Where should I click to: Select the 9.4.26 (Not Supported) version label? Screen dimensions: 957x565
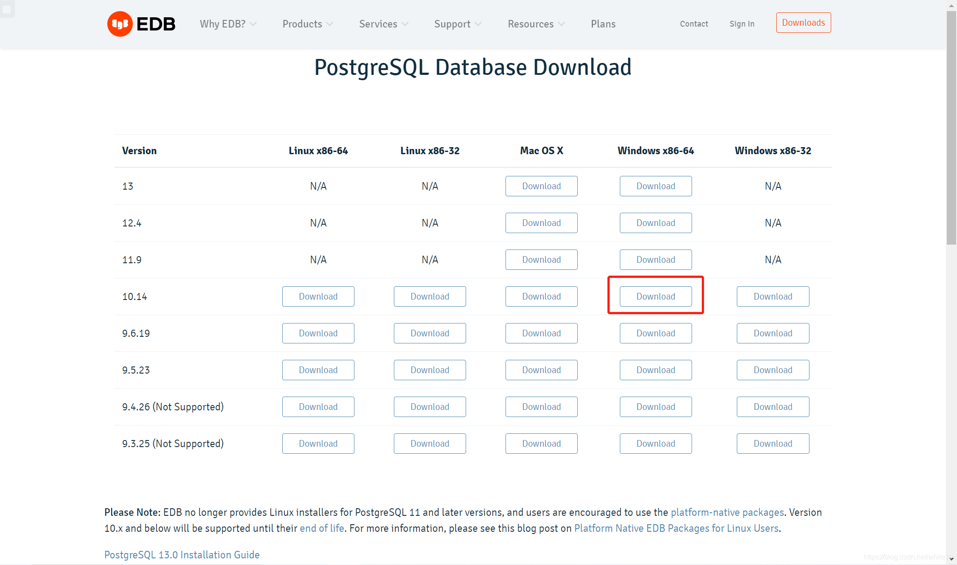[173, 407]
